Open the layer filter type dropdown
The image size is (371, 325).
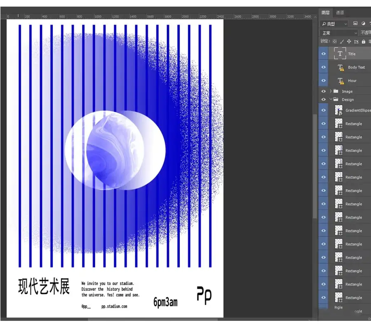click(x=334, y=24)
